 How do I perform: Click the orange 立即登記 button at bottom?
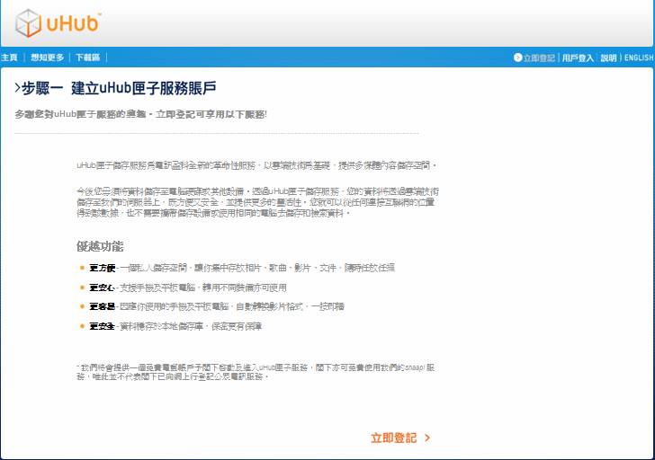click(x=393, y=438)
